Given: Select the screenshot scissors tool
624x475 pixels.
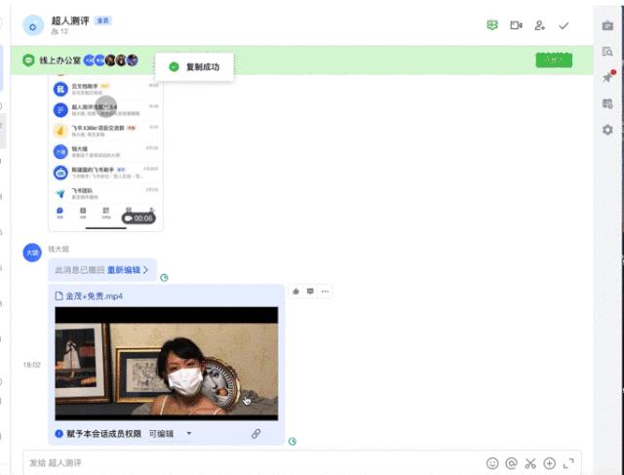Looking at the screenshot, I should coord(530,463).
